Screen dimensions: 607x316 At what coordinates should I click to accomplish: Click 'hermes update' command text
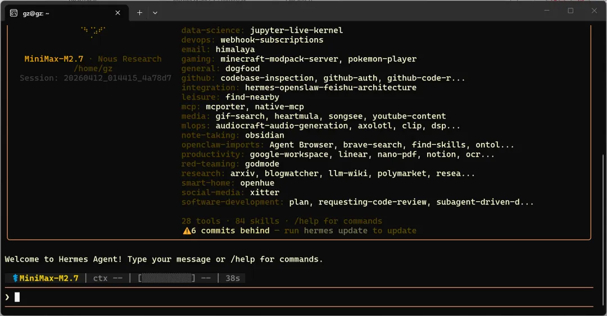point(335,231)
